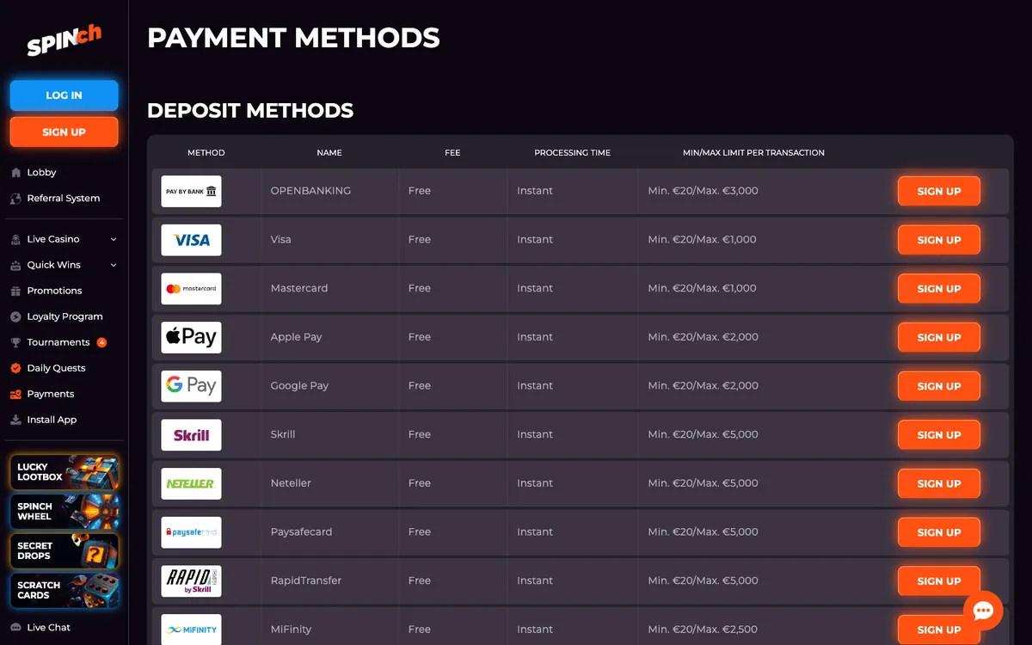1032x645 pixels.
Task: Expand the Live Casino submenu chevron
Action: click(114, 240)
